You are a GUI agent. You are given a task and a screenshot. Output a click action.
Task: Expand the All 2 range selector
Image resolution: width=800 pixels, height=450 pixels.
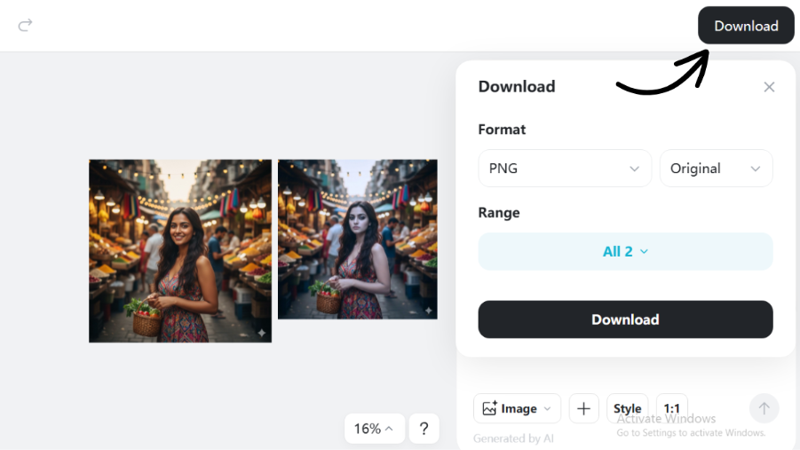tap(625, 251)
